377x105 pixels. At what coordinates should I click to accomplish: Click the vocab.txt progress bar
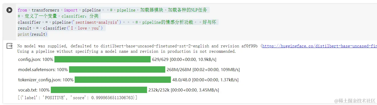(99, 90)
